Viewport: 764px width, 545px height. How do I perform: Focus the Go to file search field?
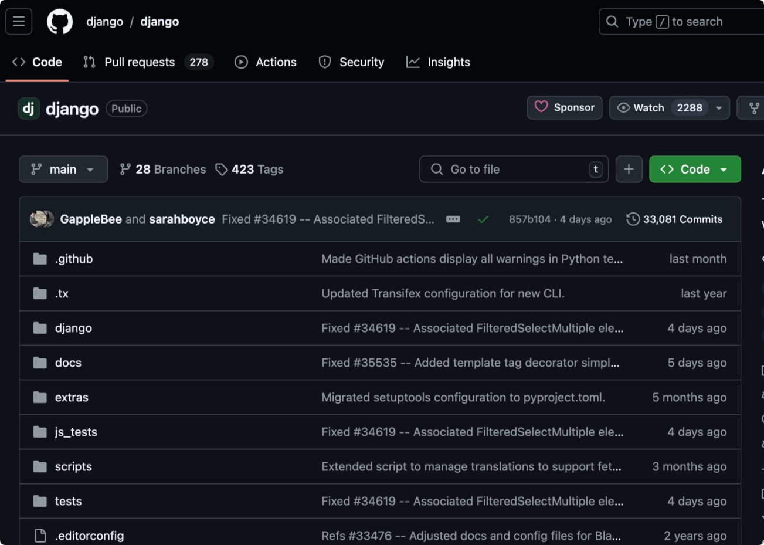(x=514, y=169)
